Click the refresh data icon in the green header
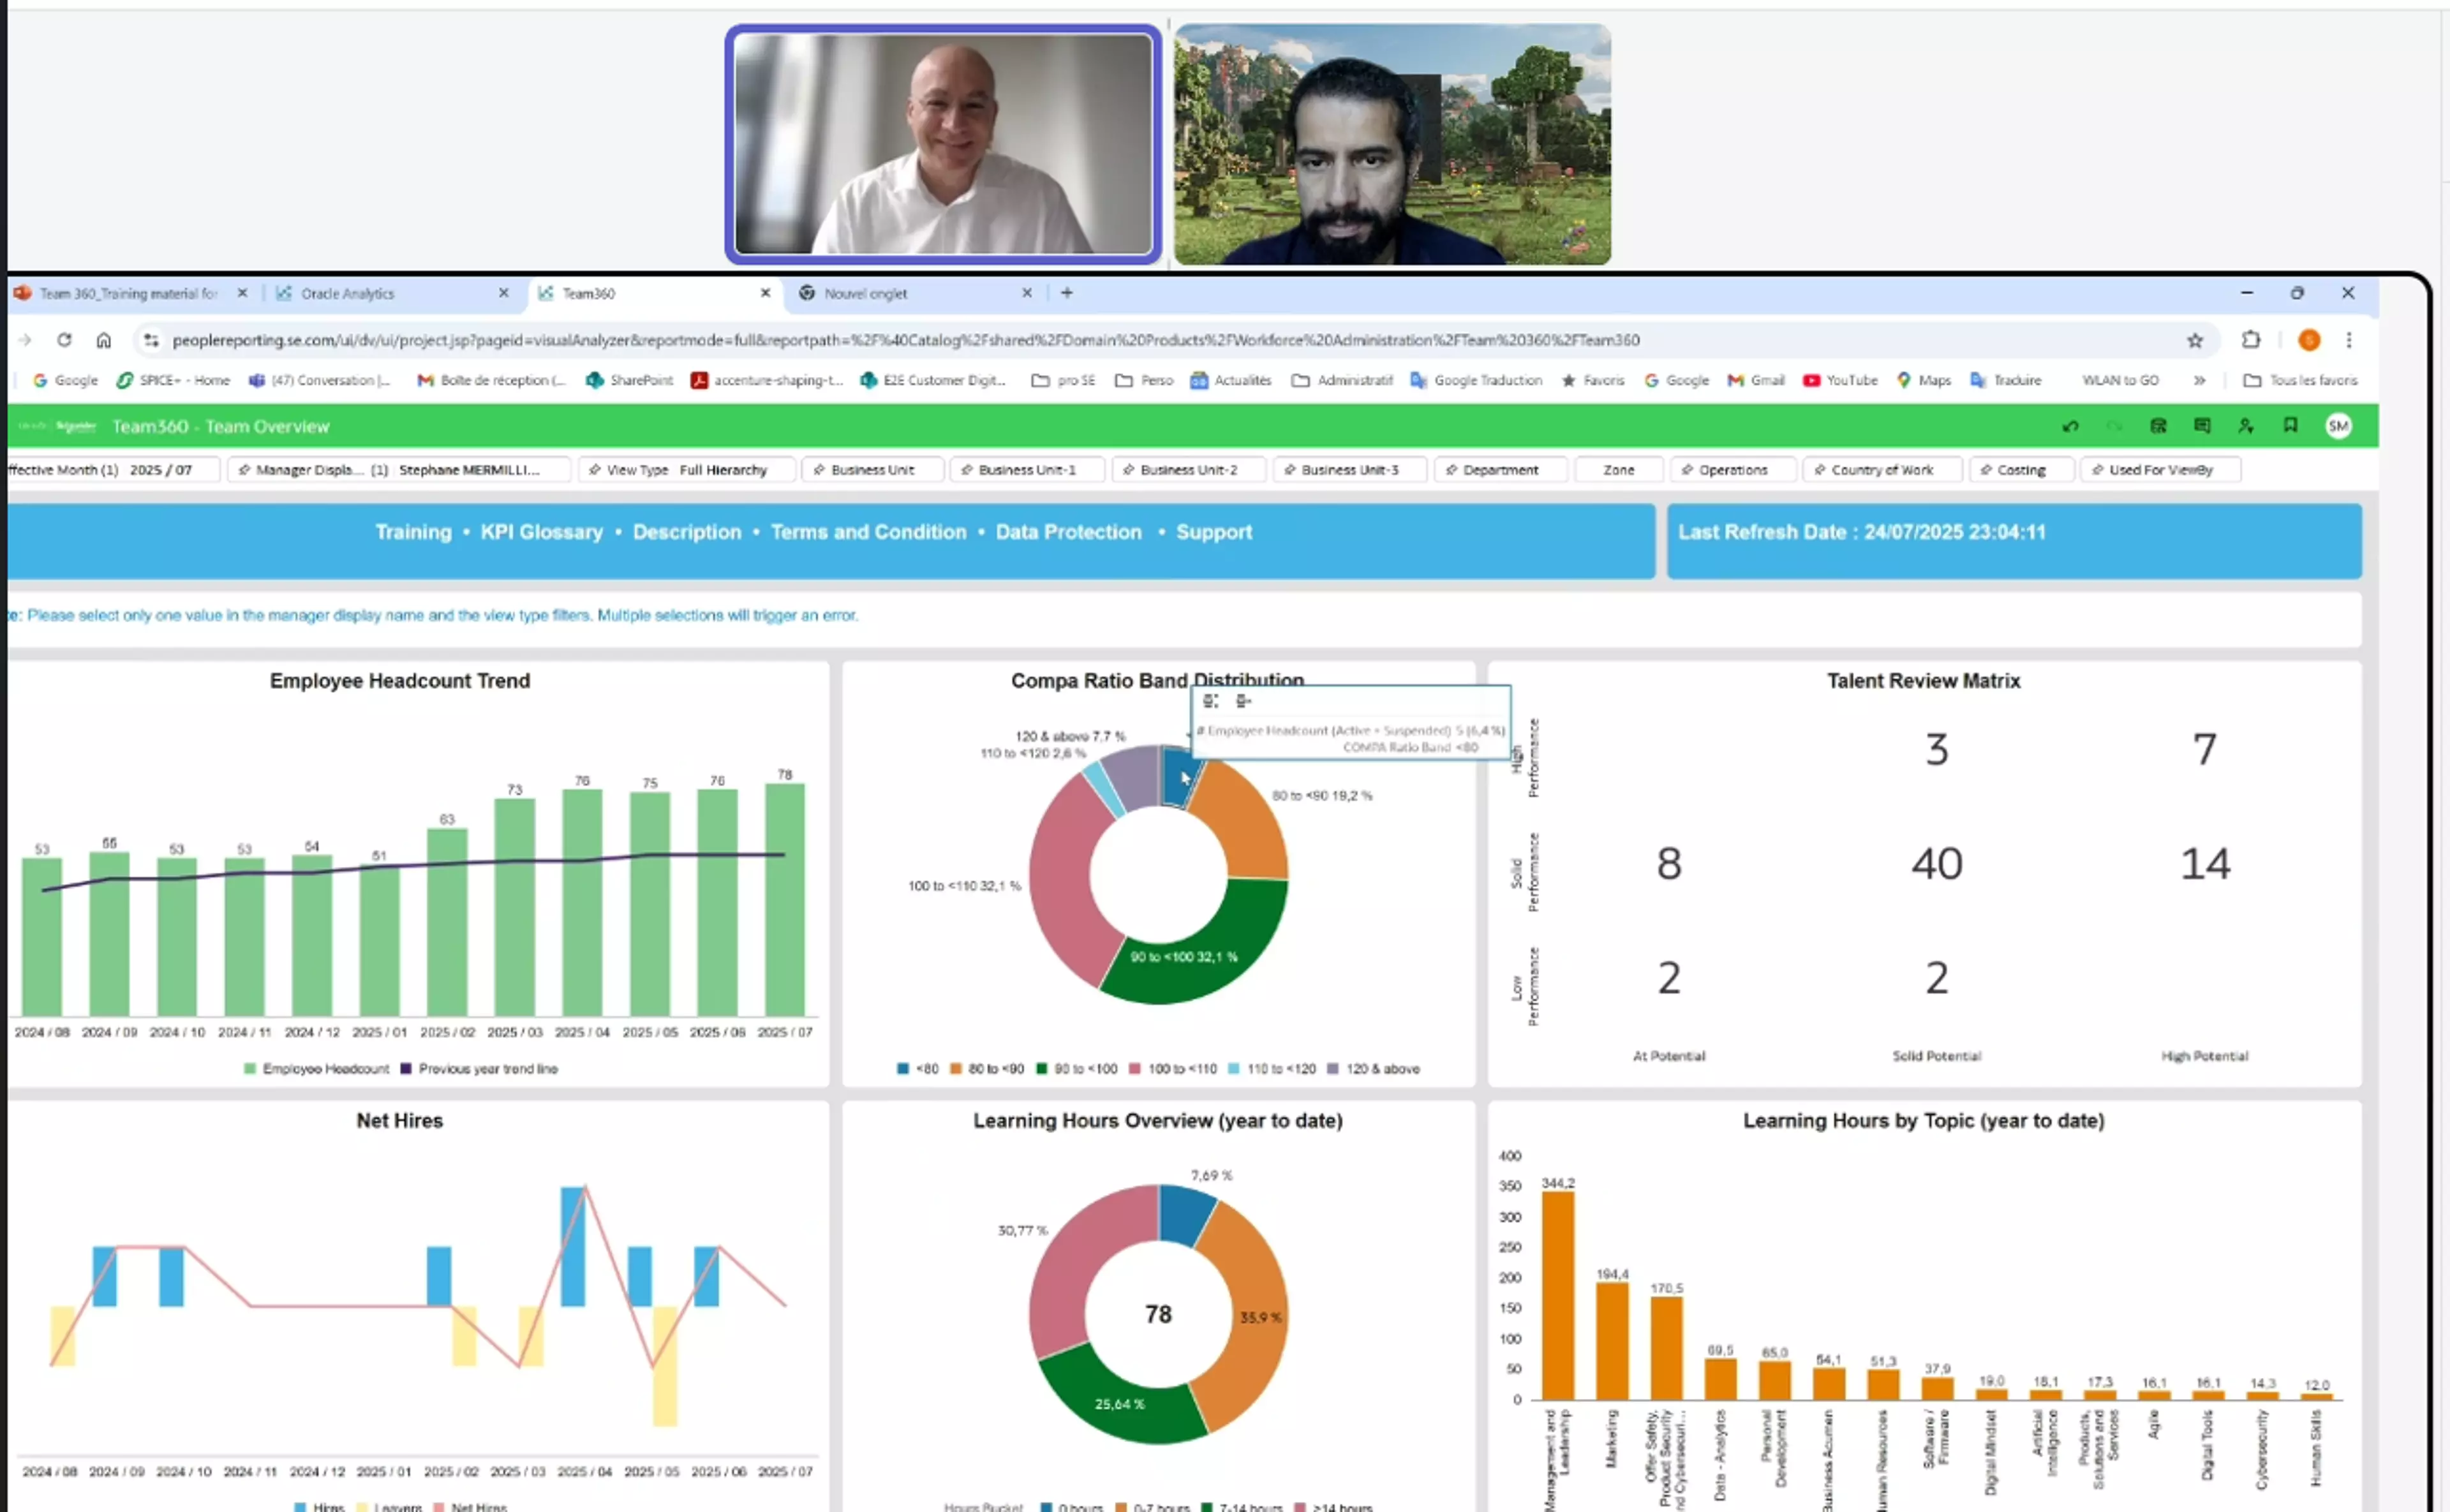The width and height of the screenshot is (2450, 1512). pyautogui.click(x=2158, y=427)
